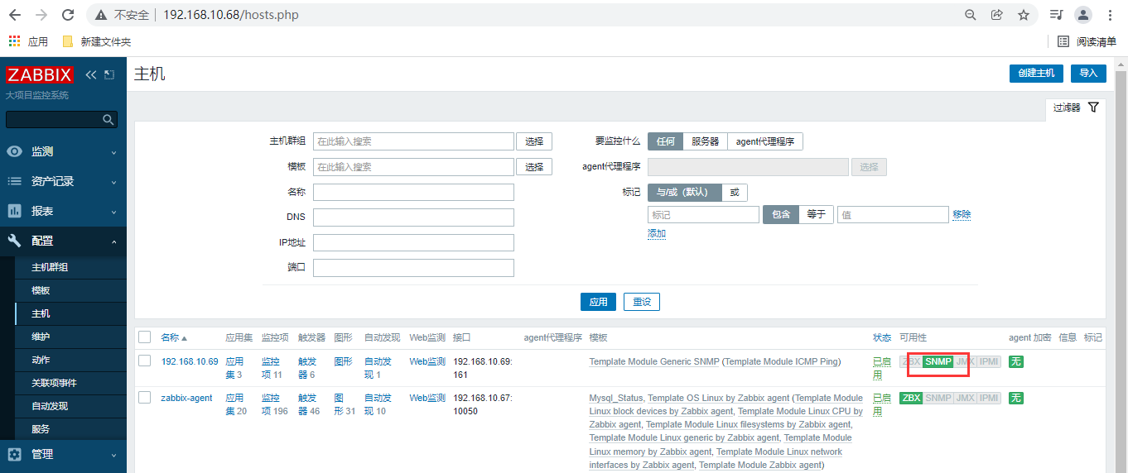
Task: Set tag operator to 等于
Action: [x=816, y=214]
